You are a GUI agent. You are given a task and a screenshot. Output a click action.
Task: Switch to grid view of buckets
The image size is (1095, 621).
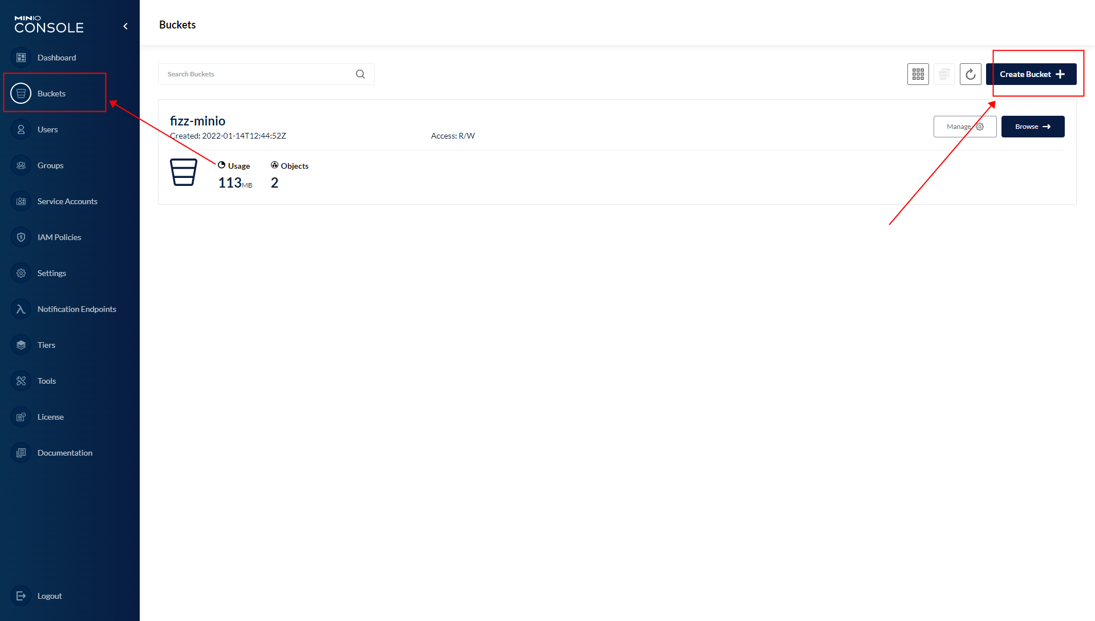click(918, 74)
